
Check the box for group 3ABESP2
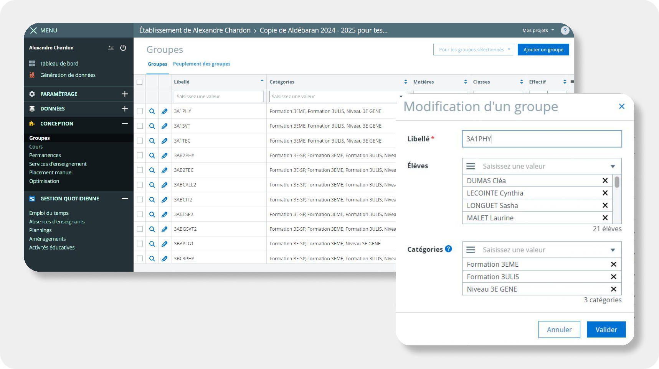point(140,214)
